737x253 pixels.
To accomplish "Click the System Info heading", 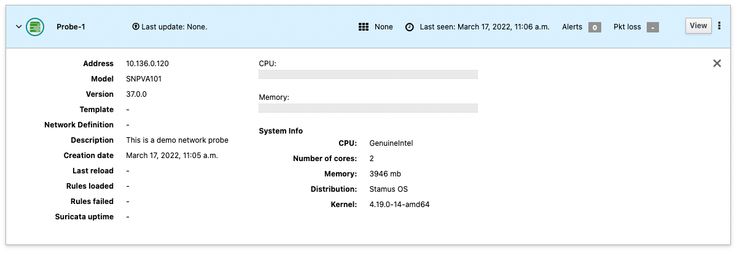I will 281,131.
